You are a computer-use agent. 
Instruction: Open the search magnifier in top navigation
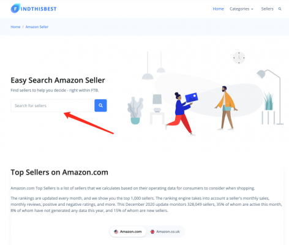[x=280, y=9]
